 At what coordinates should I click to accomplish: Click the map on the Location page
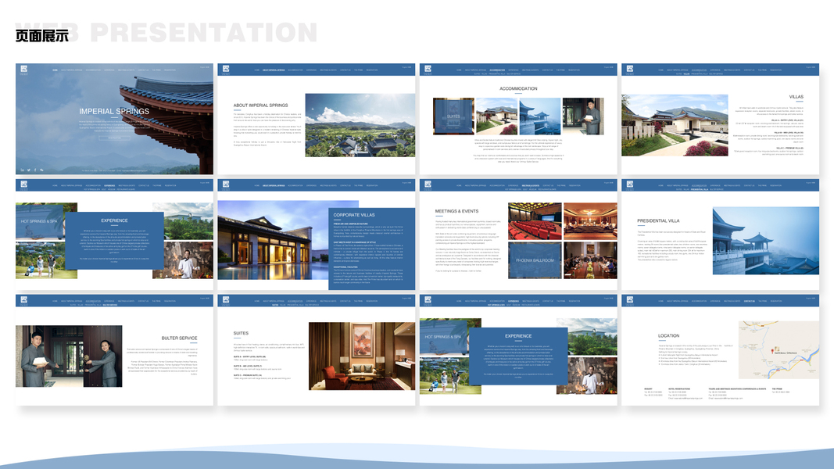point(779,350)
